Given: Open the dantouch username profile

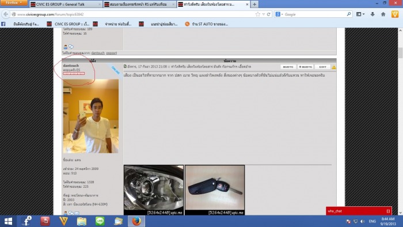Looking at the screenshot, I should pyautogui.click(x=71, y=66).
